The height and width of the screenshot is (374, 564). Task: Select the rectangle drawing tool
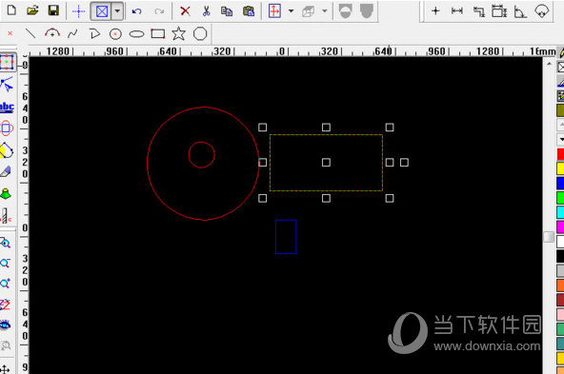(158, 33)
